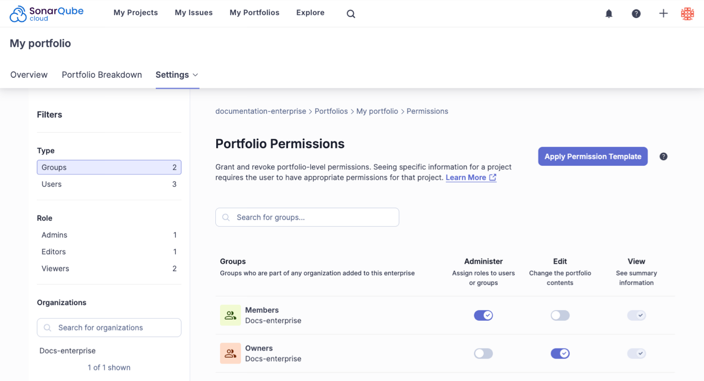This screenshot has width=704, height=381.
Task: Click the plus create icon
Action: [x=663, y=14]
